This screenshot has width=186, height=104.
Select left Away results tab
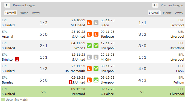(x=36, y=13)
